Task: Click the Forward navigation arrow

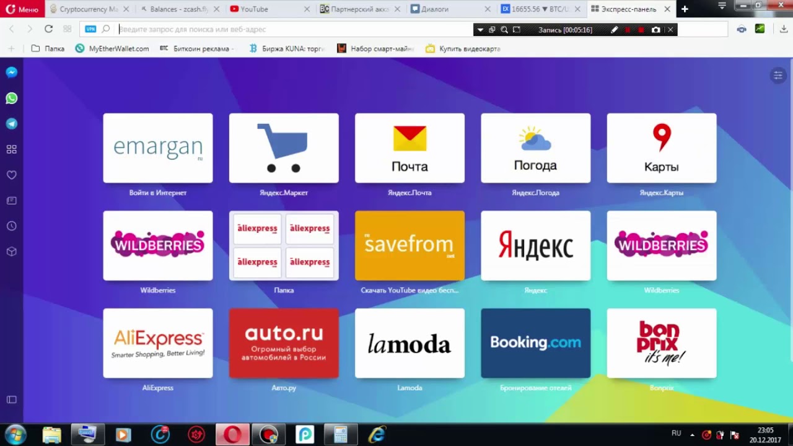Action: [x=29, y=29]
